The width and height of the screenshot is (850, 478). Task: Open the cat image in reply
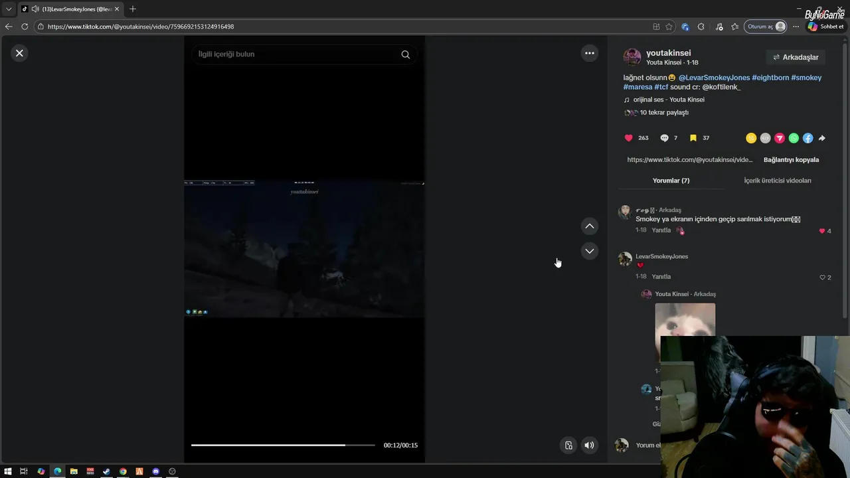click(x=685, y=320)
